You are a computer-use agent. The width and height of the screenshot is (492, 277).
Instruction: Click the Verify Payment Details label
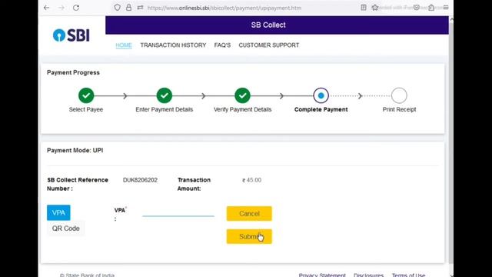click(x=242, y=109)
